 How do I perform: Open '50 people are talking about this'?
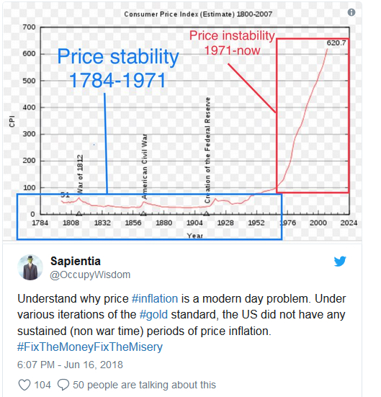pyautogui.click(x=144, y=385)
